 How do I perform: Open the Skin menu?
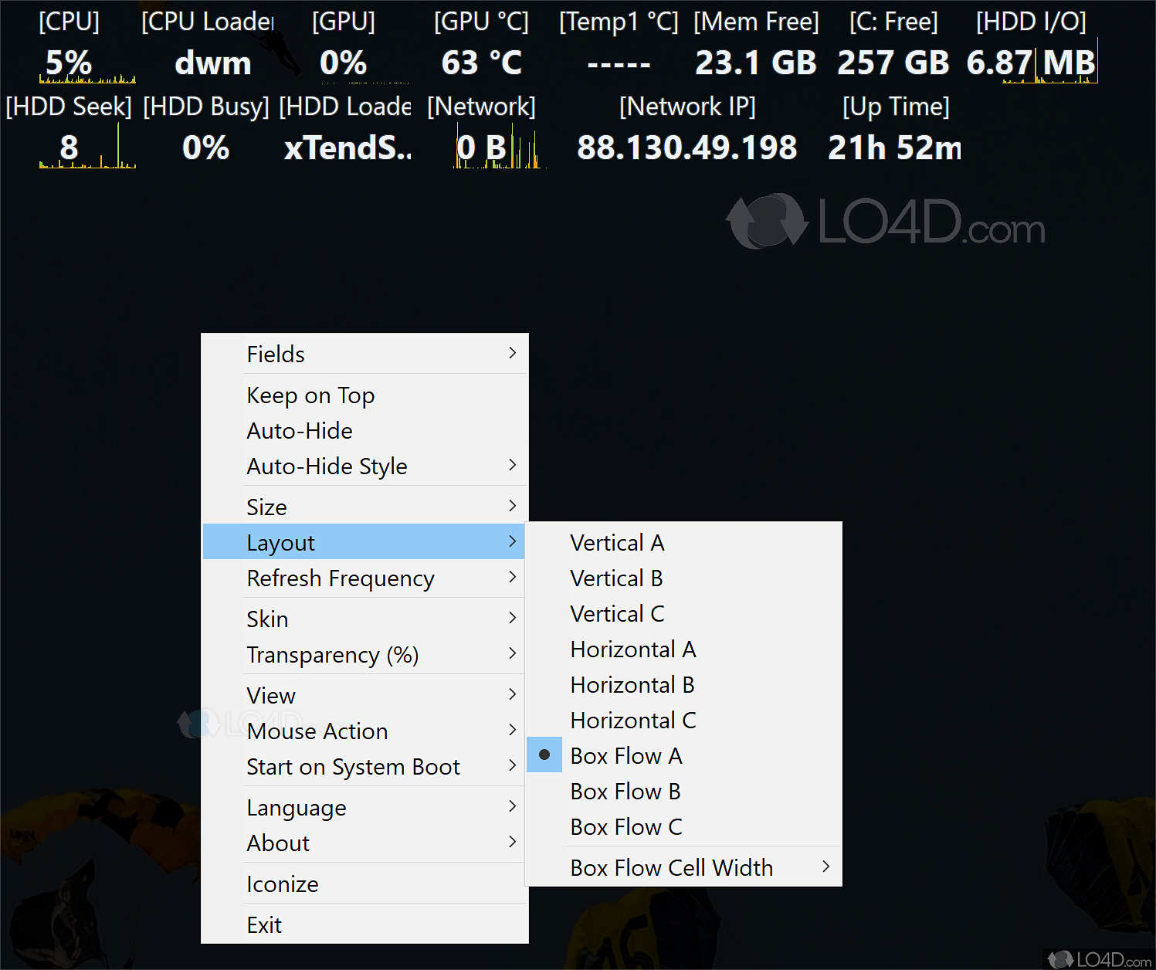(x=267, y=619)
